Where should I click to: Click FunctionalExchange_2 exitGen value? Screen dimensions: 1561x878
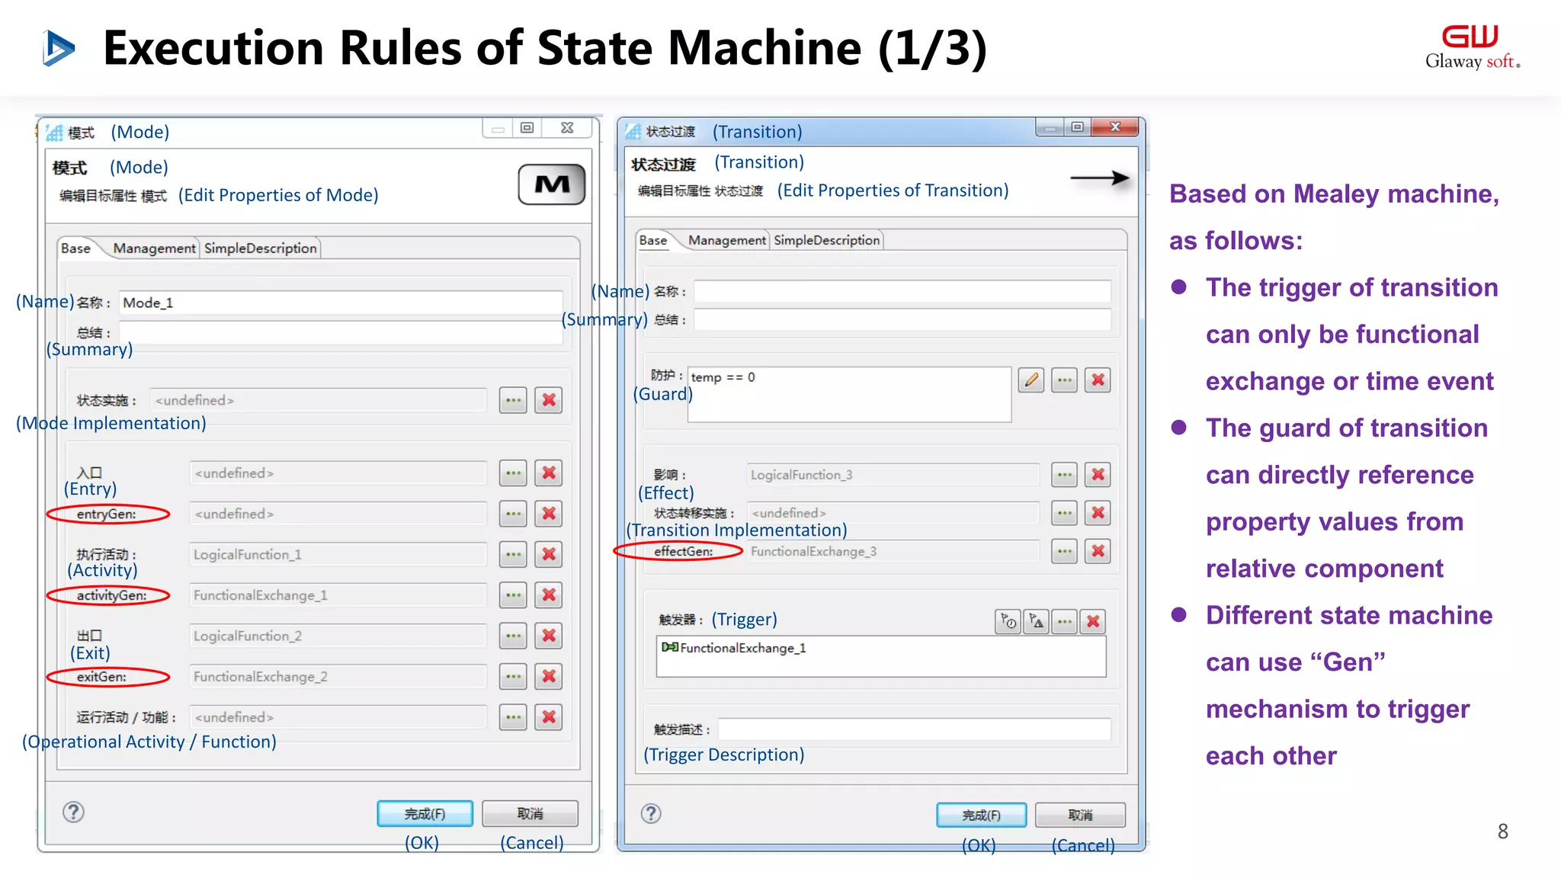[338, 677]
